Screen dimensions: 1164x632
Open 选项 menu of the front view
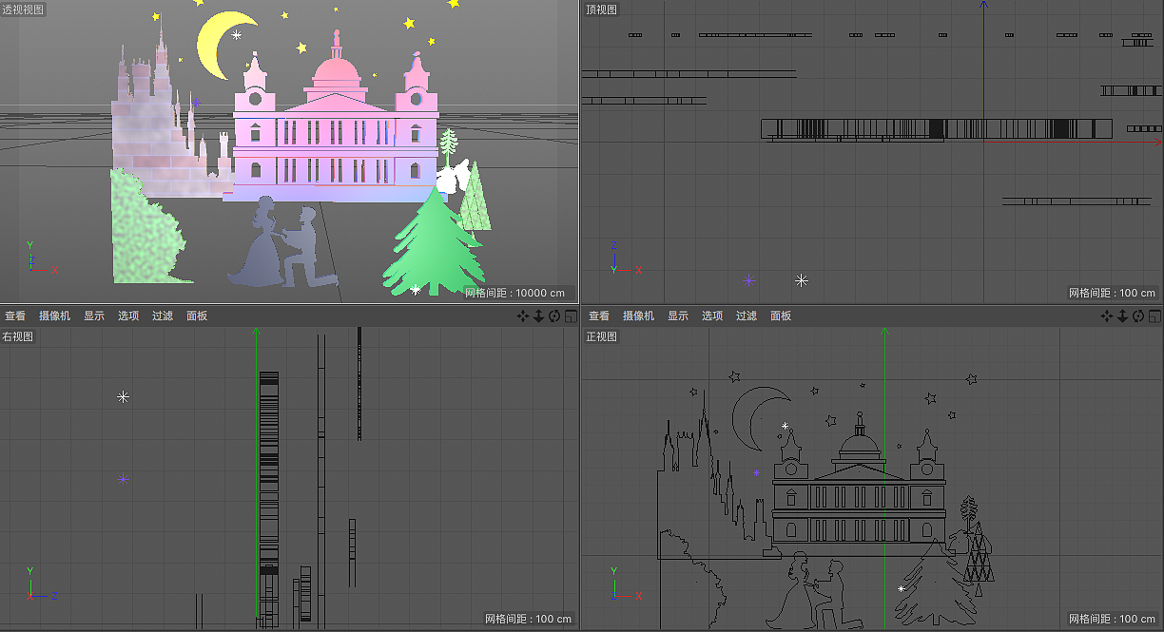(x=712, y=316)
